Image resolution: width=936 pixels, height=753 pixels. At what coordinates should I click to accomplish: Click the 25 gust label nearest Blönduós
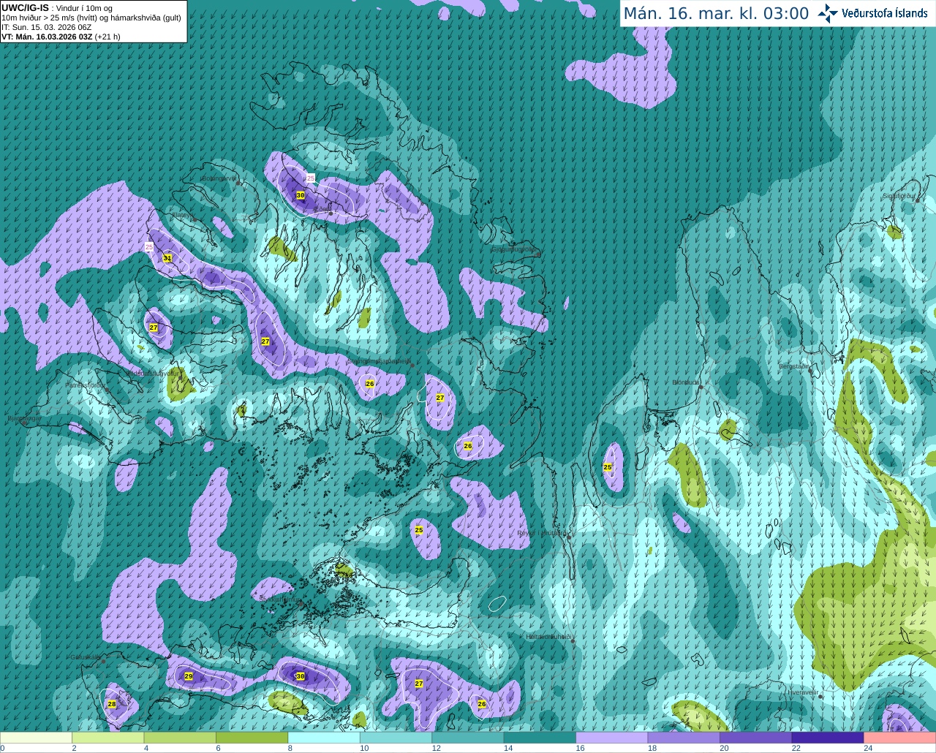608,466
